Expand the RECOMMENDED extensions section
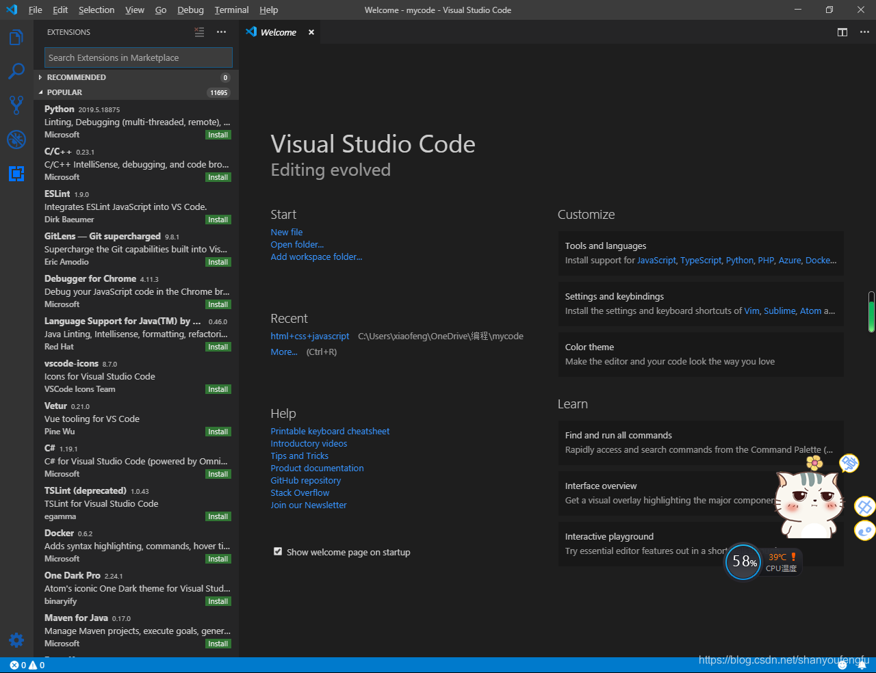 (x=136, y=77)
